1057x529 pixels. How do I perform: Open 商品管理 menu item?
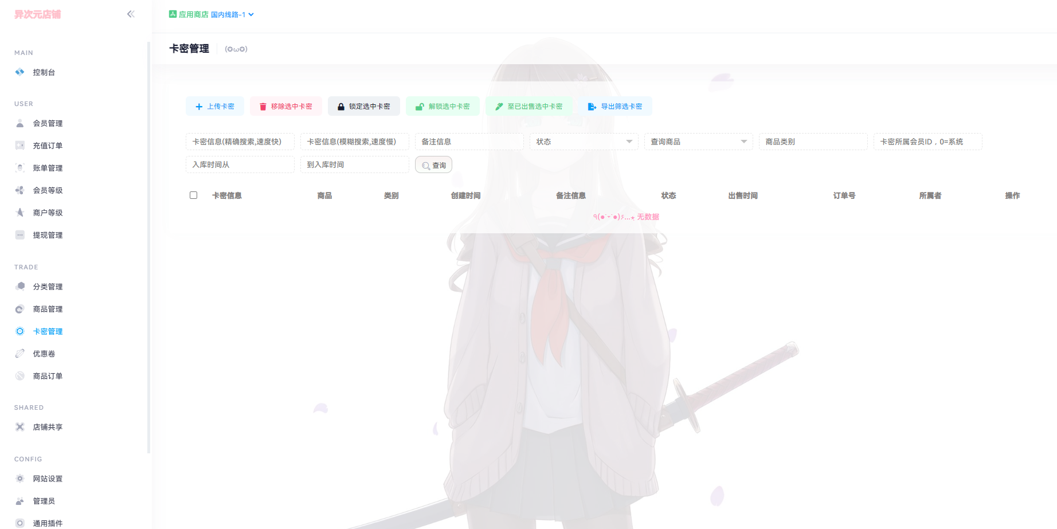(x=48, y=309)
